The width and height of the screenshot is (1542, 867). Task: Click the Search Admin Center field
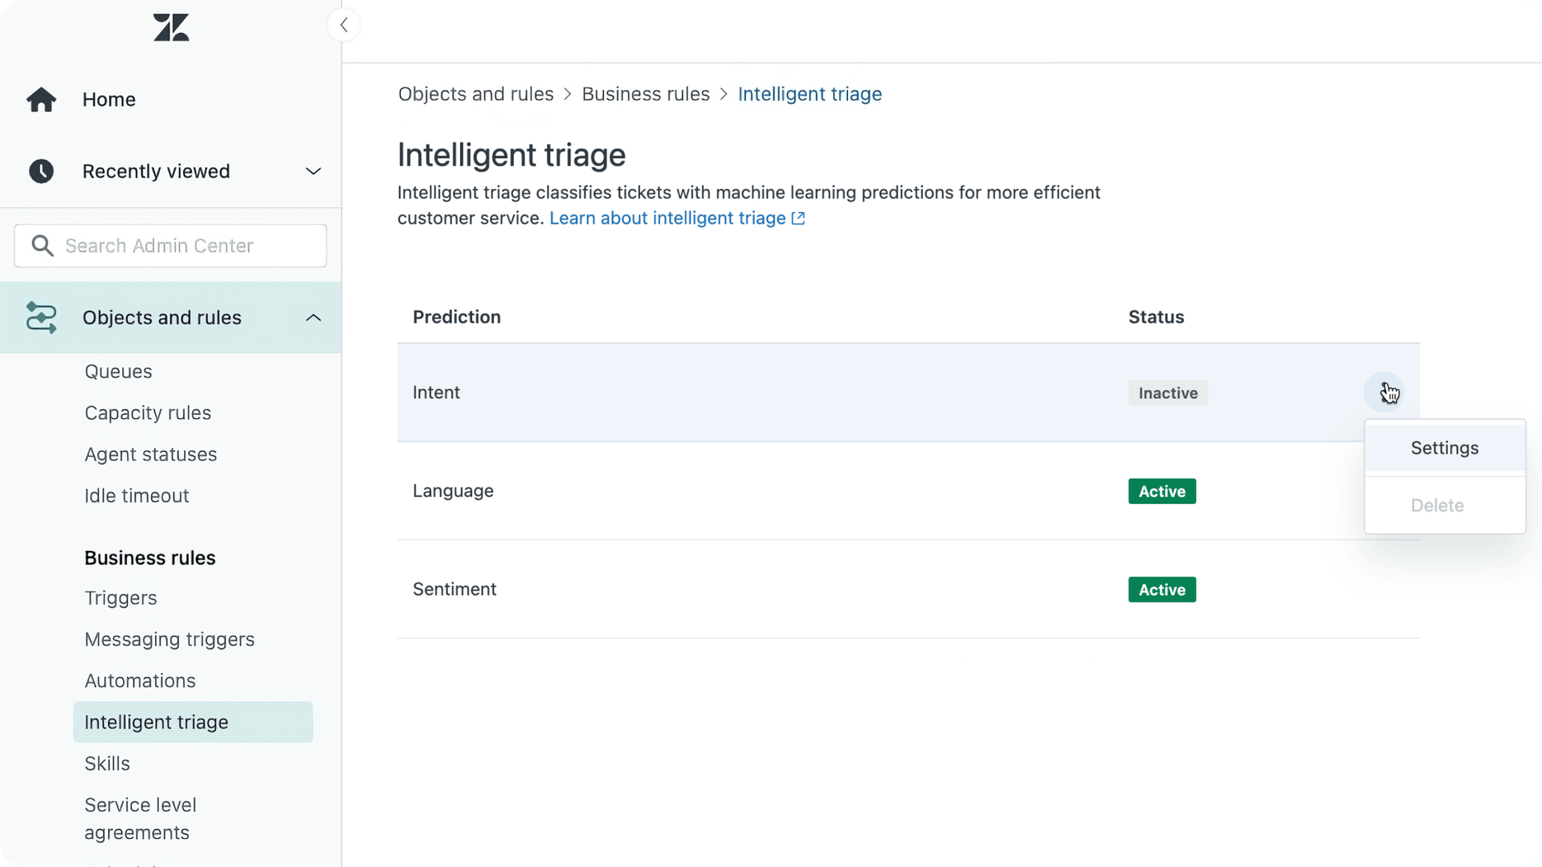pyautogui.click(x=170, y=246)
